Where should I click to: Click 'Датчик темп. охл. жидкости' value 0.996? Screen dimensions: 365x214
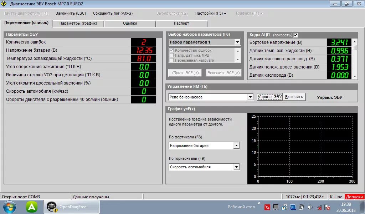pos(339,51)
